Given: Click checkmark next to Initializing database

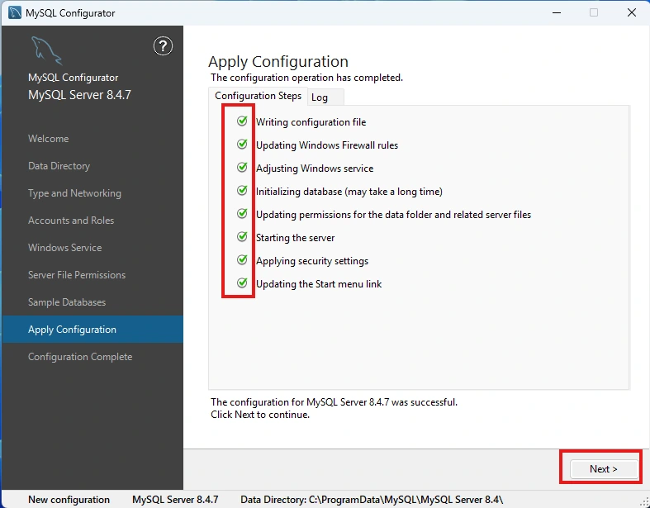Looking at the screenshot, I should 242,191.
